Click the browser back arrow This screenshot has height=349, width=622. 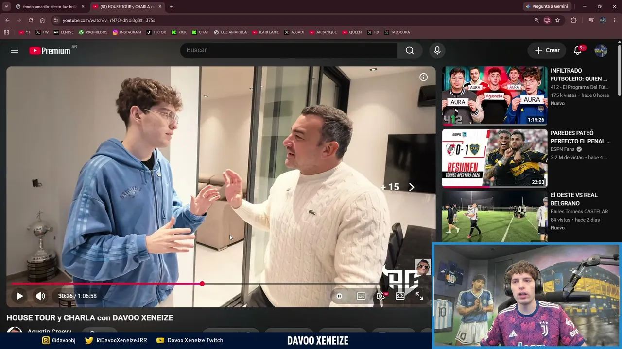coord(7,20)
